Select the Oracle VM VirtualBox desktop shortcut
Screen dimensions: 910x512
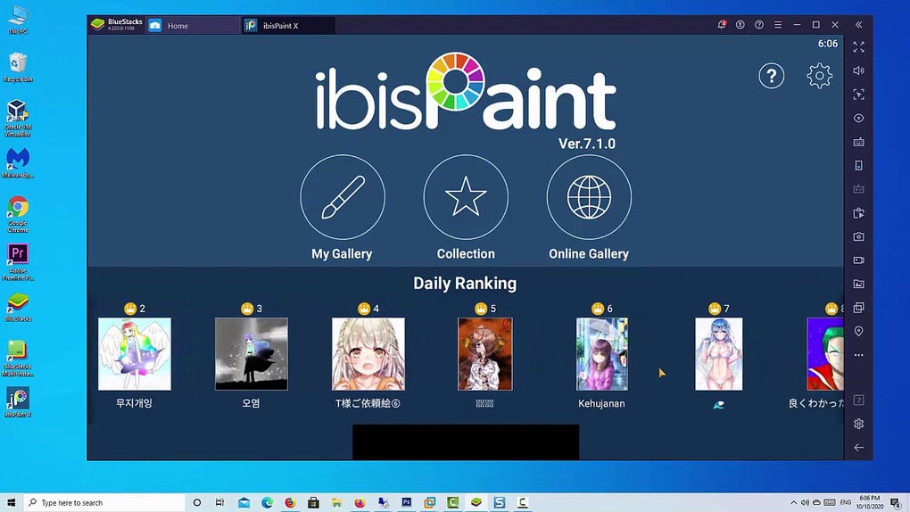pos(18,119)
